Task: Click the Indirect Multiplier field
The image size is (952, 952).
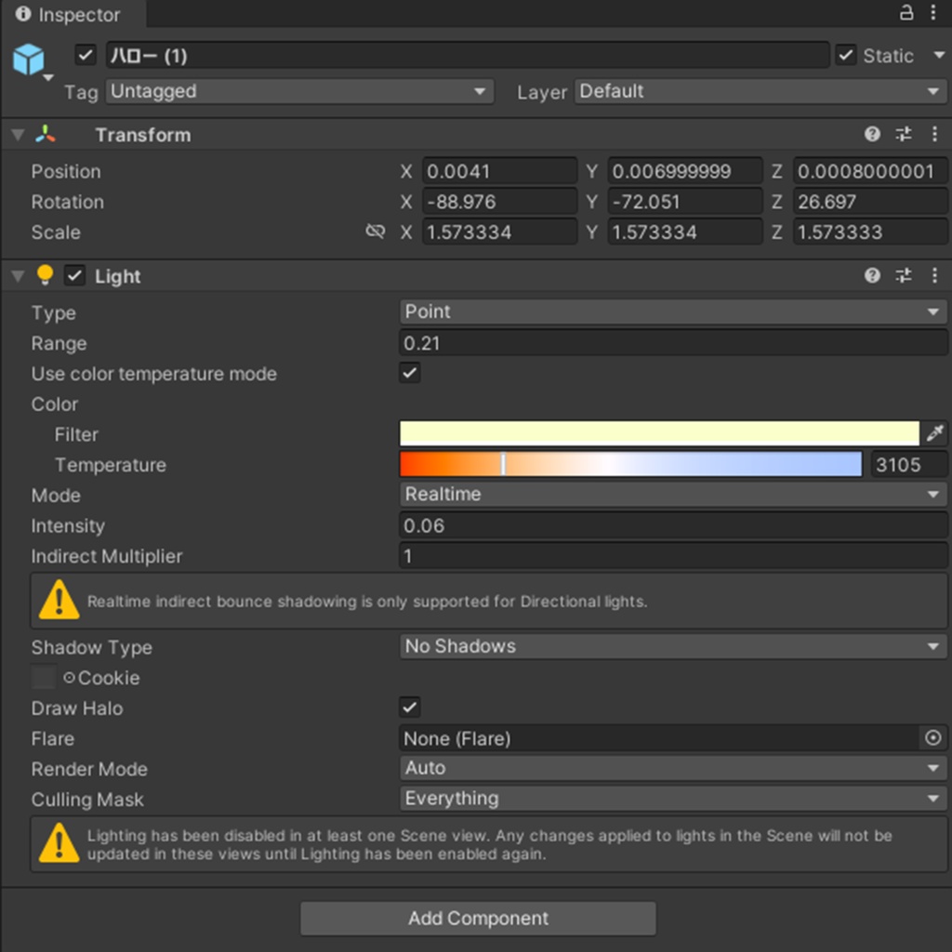Action: (673, 556)
